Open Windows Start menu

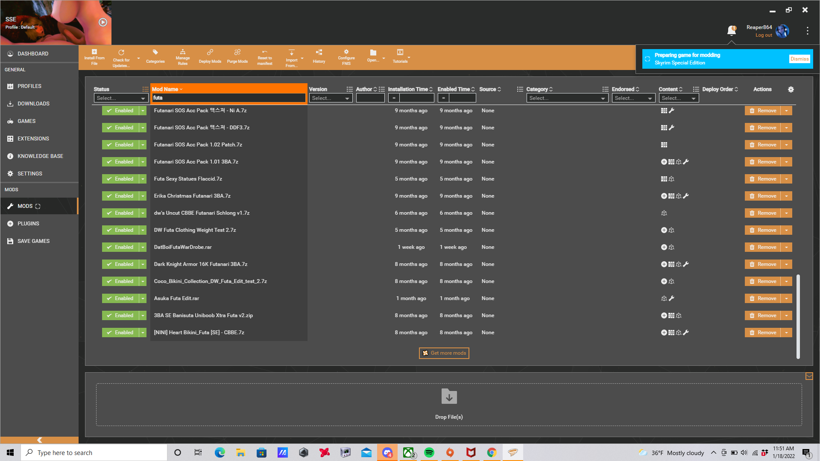pos(10,452)
